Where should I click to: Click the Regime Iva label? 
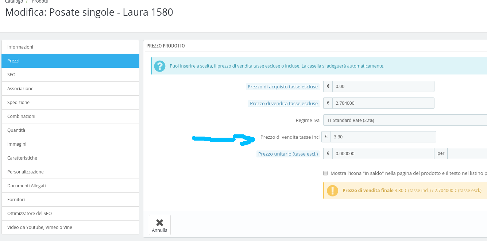(308, 120)
